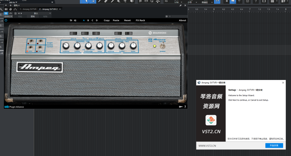Click the key license icon
This screenshot has height=156, width=291.
[181, 107]
